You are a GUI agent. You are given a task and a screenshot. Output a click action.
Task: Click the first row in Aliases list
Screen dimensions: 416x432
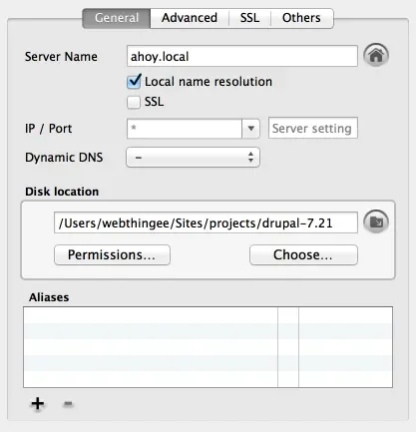(x=208, y=315)
